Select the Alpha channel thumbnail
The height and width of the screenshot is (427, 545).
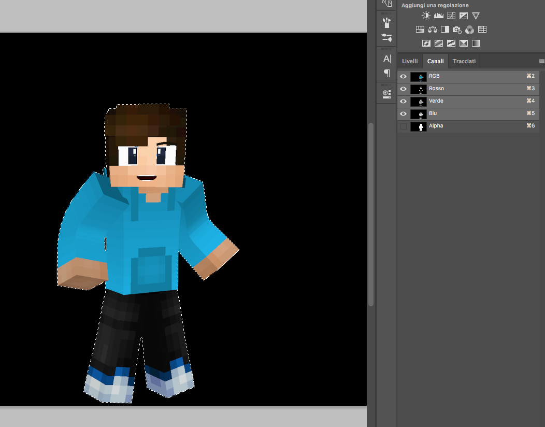[419, 126]
